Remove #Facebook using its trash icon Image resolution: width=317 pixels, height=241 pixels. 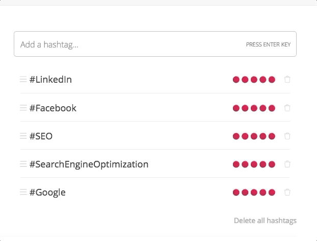click(x=287, y=108)
